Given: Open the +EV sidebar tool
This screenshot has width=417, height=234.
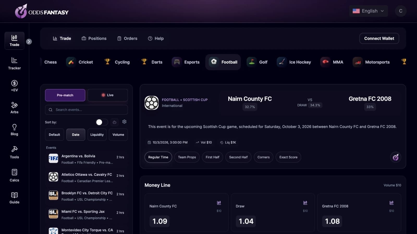Looking at the screenshot, I should 14,83.
